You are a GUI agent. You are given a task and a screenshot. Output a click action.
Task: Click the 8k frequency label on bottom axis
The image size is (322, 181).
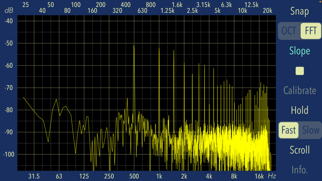(x=234, y=176)
